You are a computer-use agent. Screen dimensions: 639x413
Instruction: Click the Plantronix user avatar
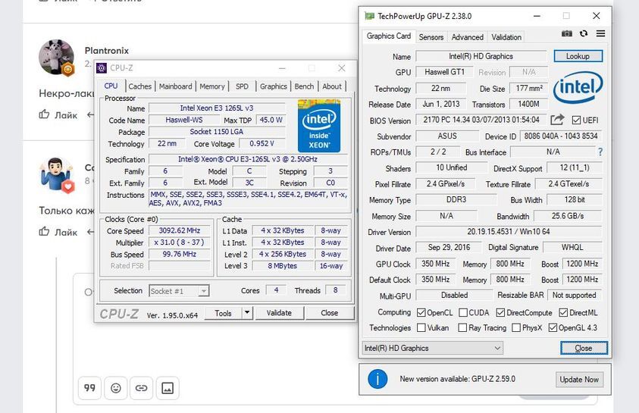(x=57, y=58)
